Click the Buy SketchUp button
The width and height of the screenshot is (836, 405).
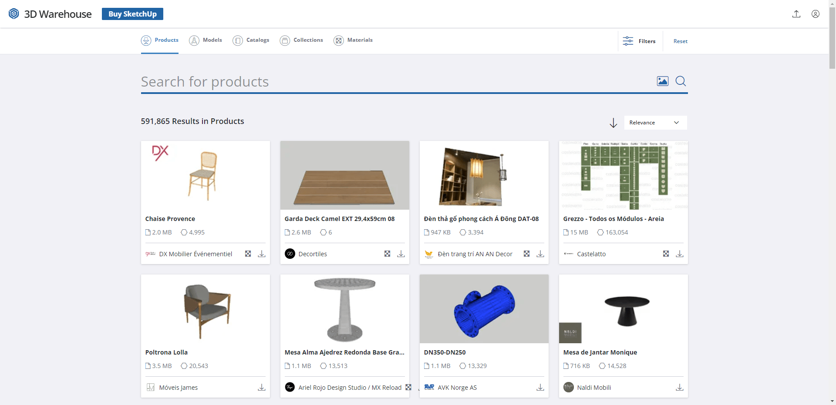tap(132, 14)
